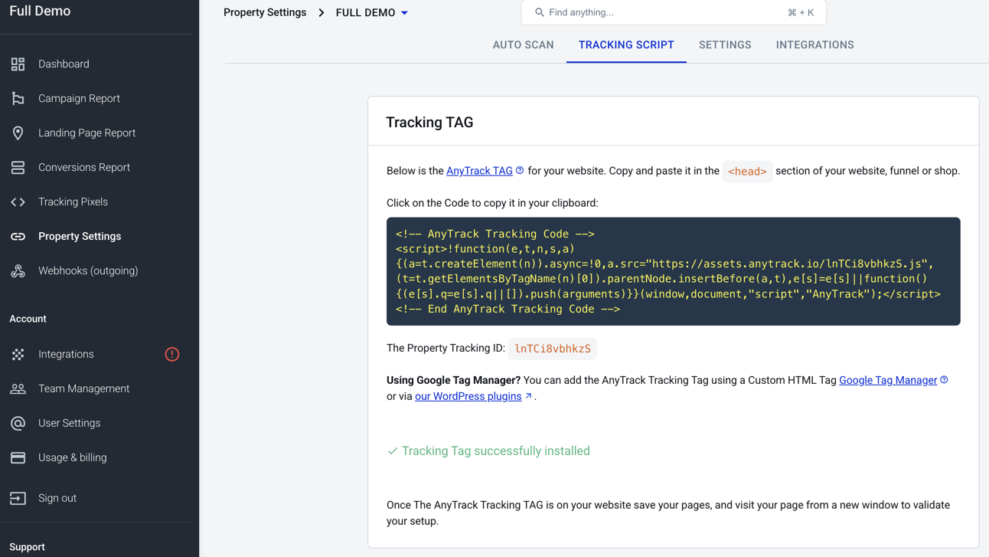Click the <head> code tag

click(747, 172)
